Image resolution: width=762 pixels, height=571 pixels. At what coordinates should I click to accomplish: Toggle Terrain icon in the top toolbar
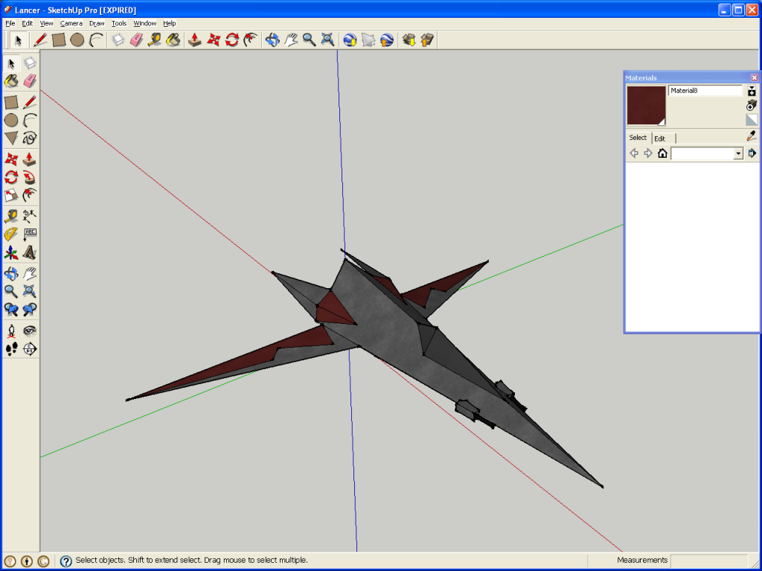[368, 40]
